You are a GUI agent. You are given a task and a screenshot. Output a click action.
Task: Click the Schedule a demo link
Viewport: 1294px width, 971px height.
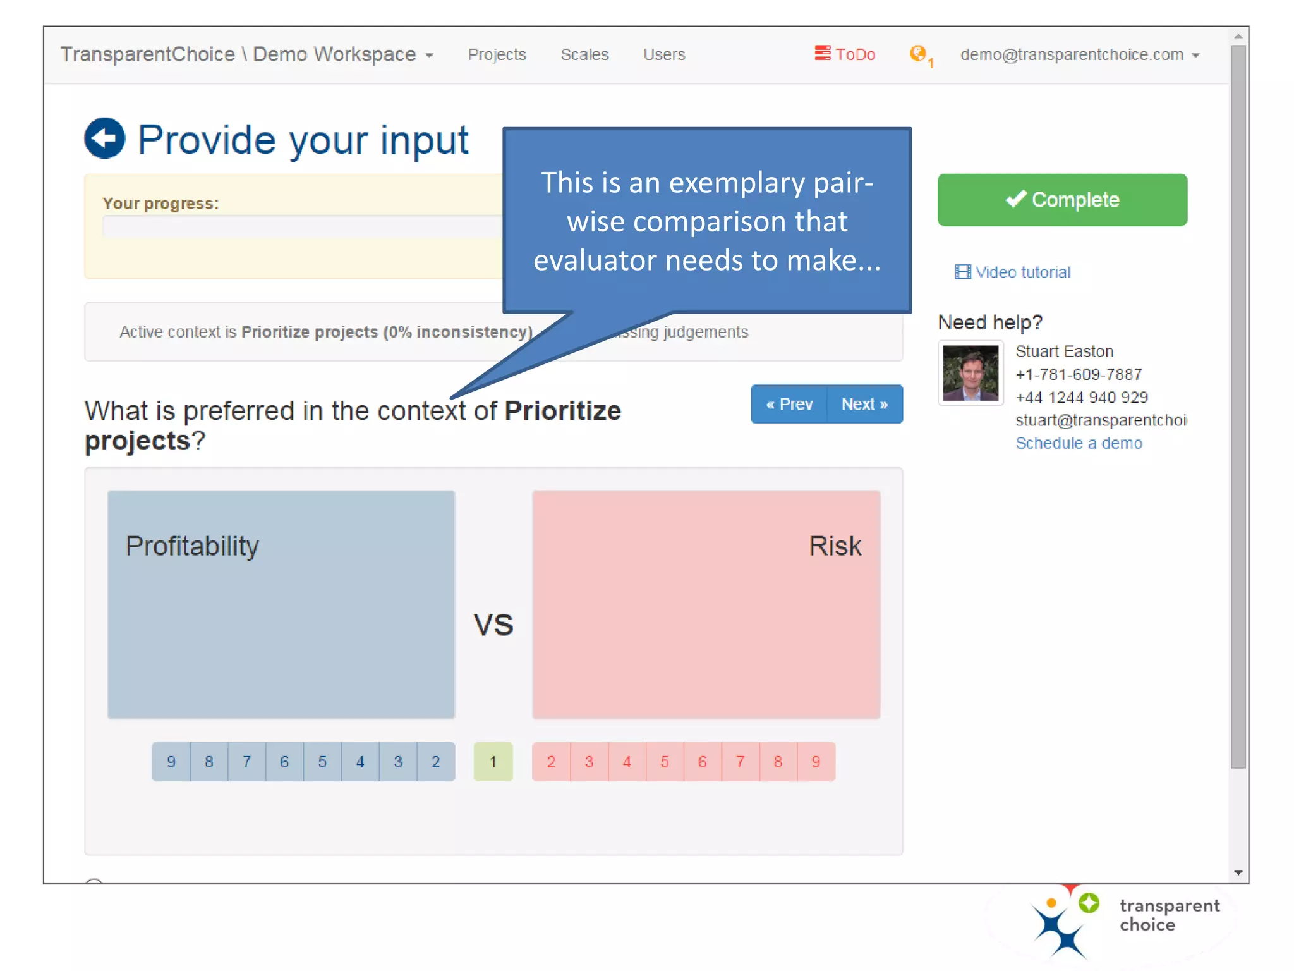click(1079, 443)
